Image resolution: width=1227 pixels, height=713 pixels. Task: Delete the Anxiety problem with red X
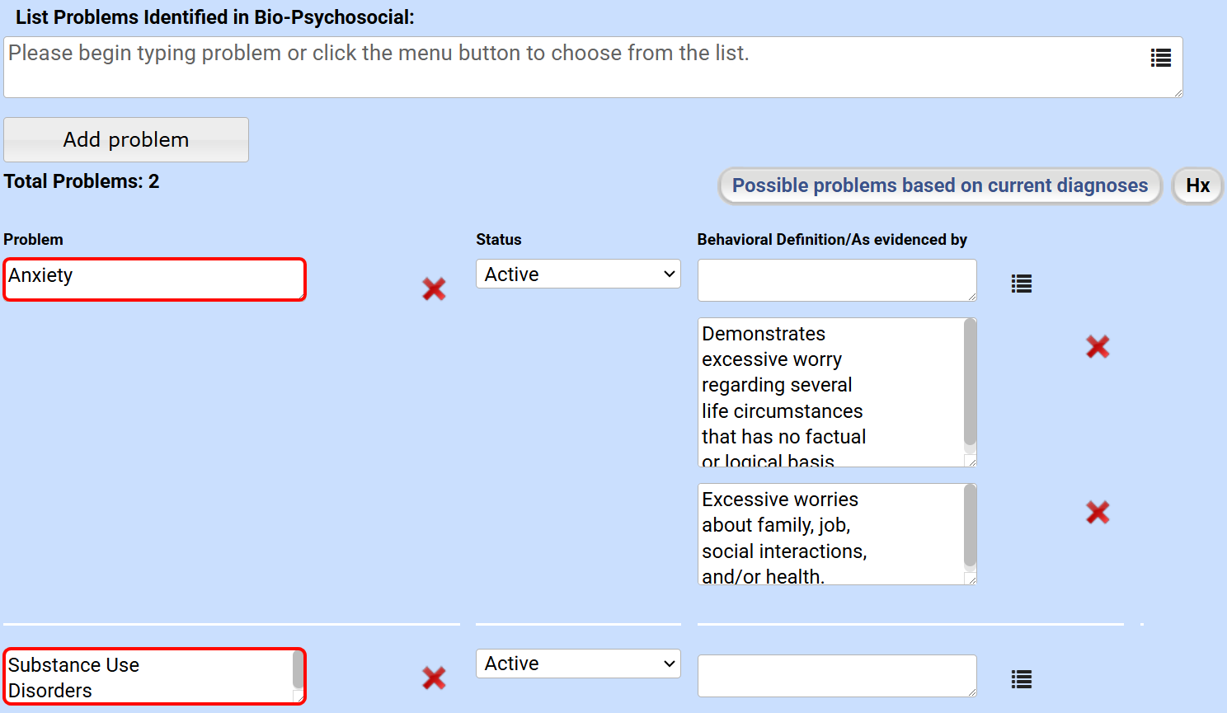434,288
